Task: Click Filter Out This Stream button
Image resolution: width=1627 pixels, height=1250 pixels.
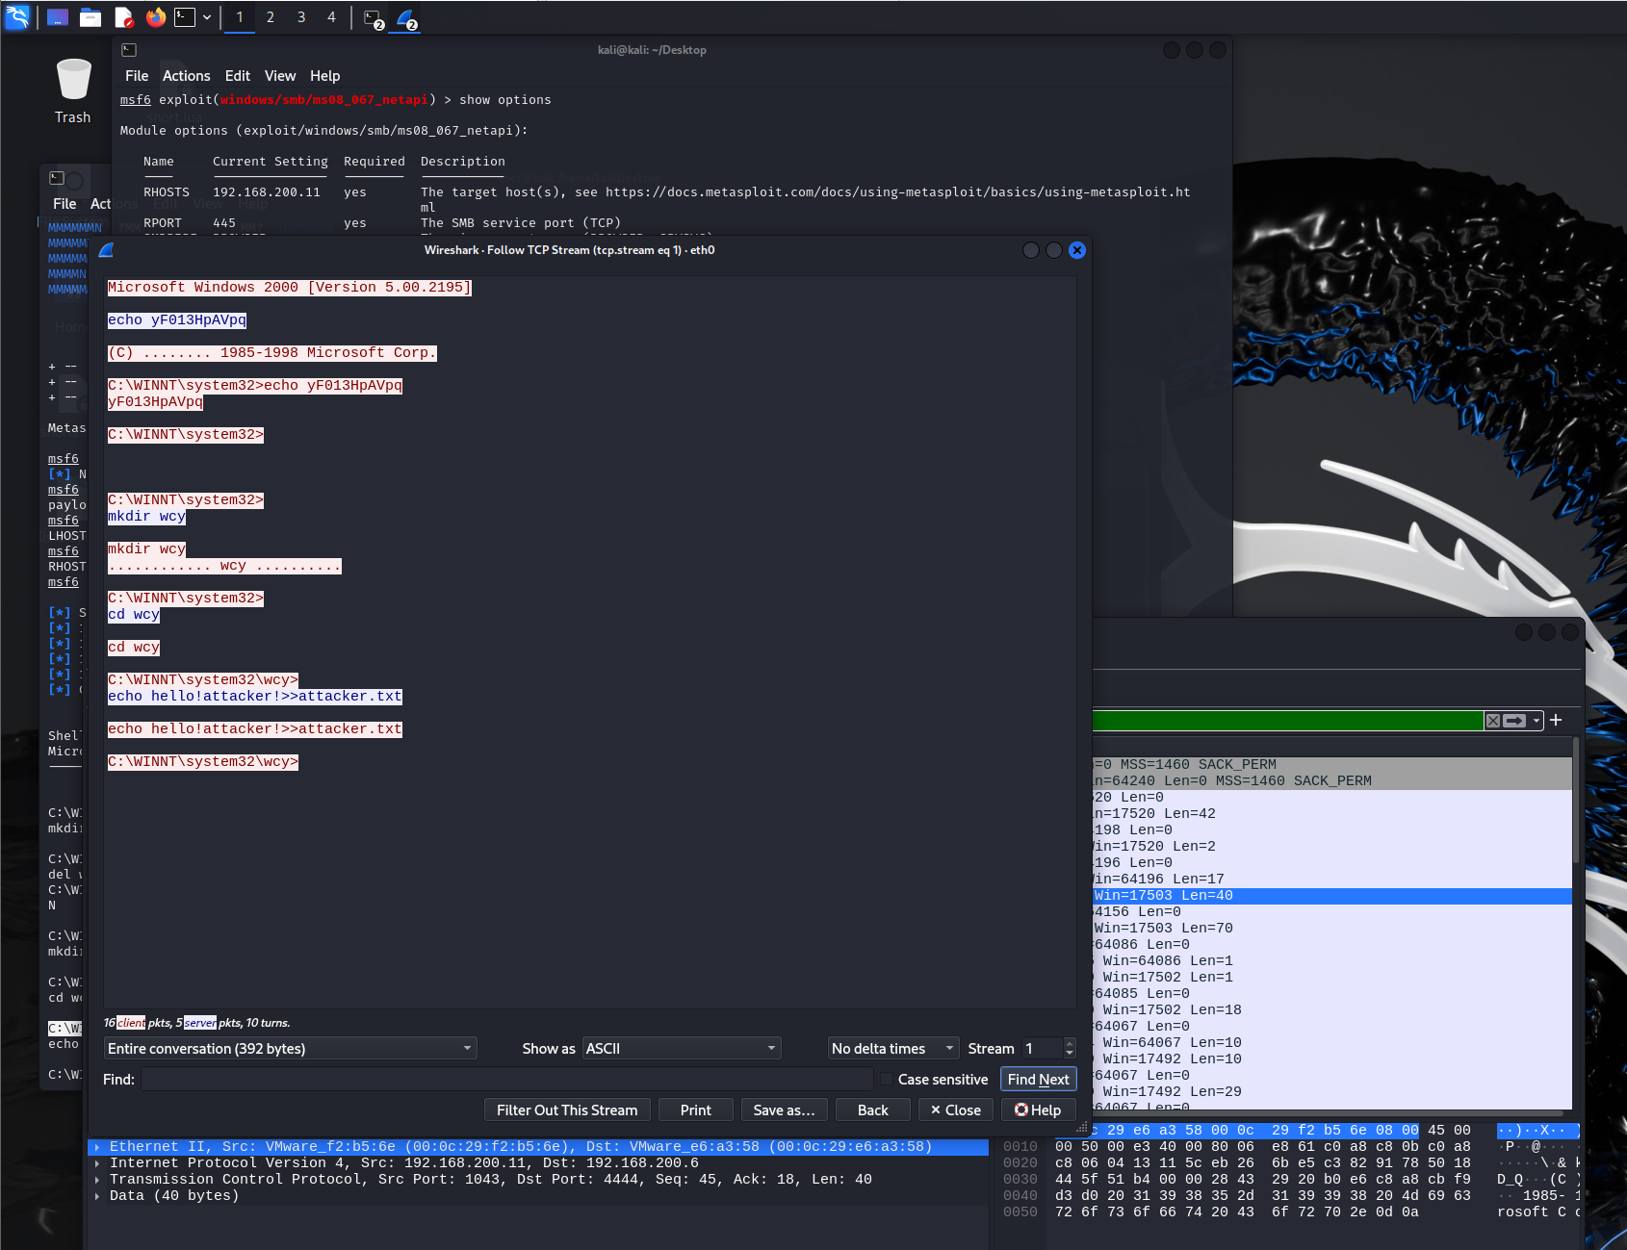Action: [567, 1110]
